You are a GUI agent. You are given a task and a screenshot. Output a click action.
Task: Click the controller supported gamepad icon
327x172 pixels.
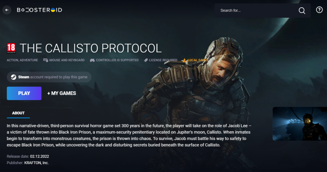[92, 60]
